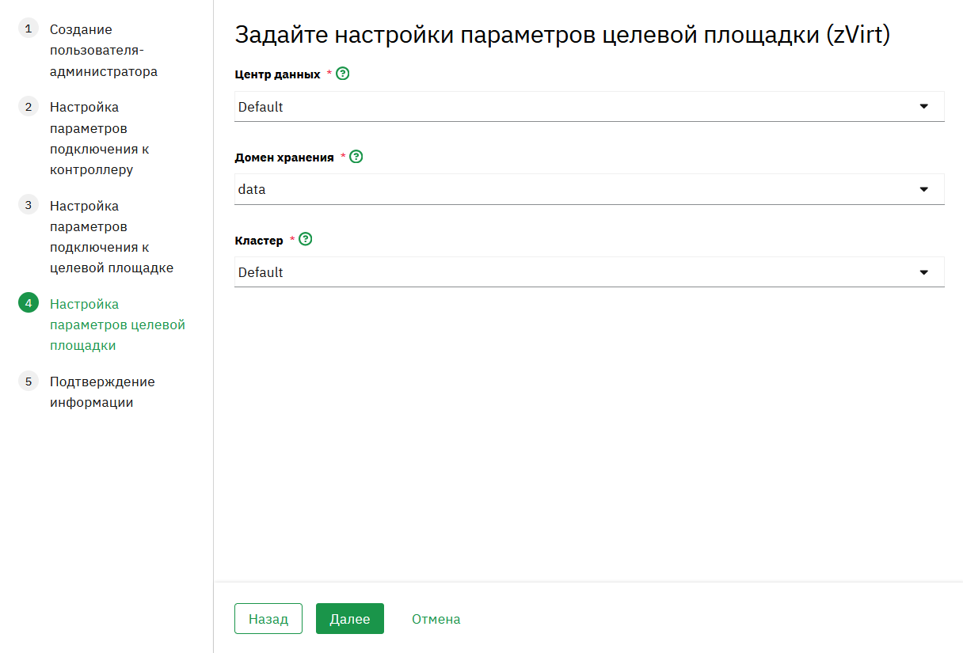Viewport: 963px width, 653px height.
Task: Select active step 4 green circle
Action: pyautogui.click(x=28, y=303)
